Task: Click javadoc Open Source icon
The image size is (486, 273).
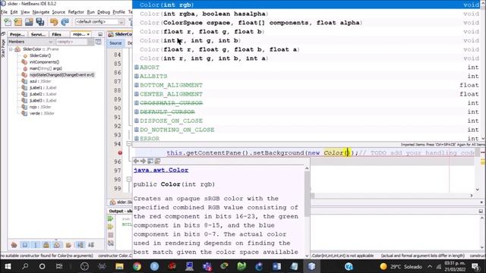Action: [x=157, y=161]
